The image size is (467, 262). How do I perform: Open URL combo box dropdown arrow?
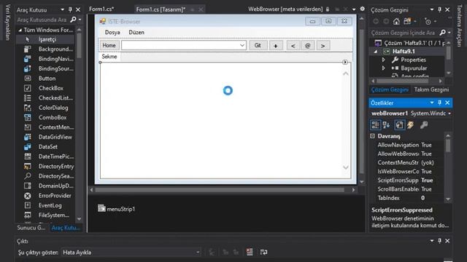[x=242, y=45]
